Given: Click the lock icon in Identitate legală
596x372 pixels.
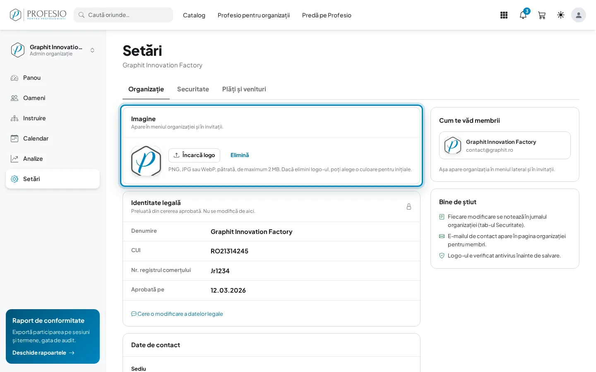Looking at the screenshot, I should click(409, 207).
